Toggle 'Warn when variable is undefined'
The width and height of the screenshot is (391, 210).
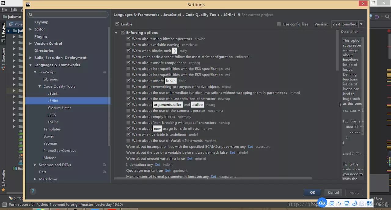(129, 135)
